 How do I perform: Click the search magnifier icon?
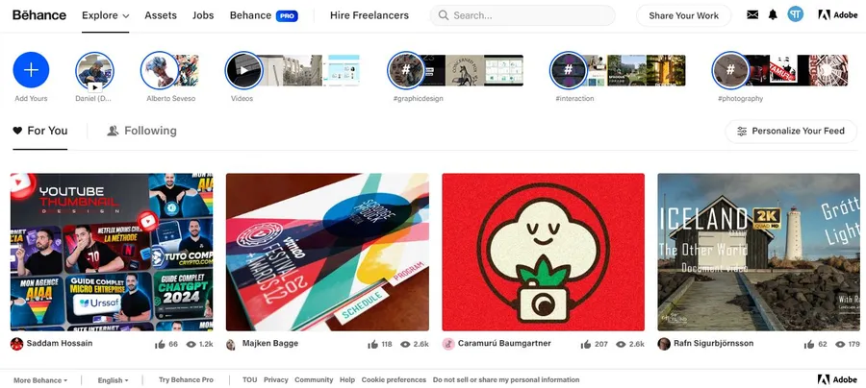click(443, 15)
